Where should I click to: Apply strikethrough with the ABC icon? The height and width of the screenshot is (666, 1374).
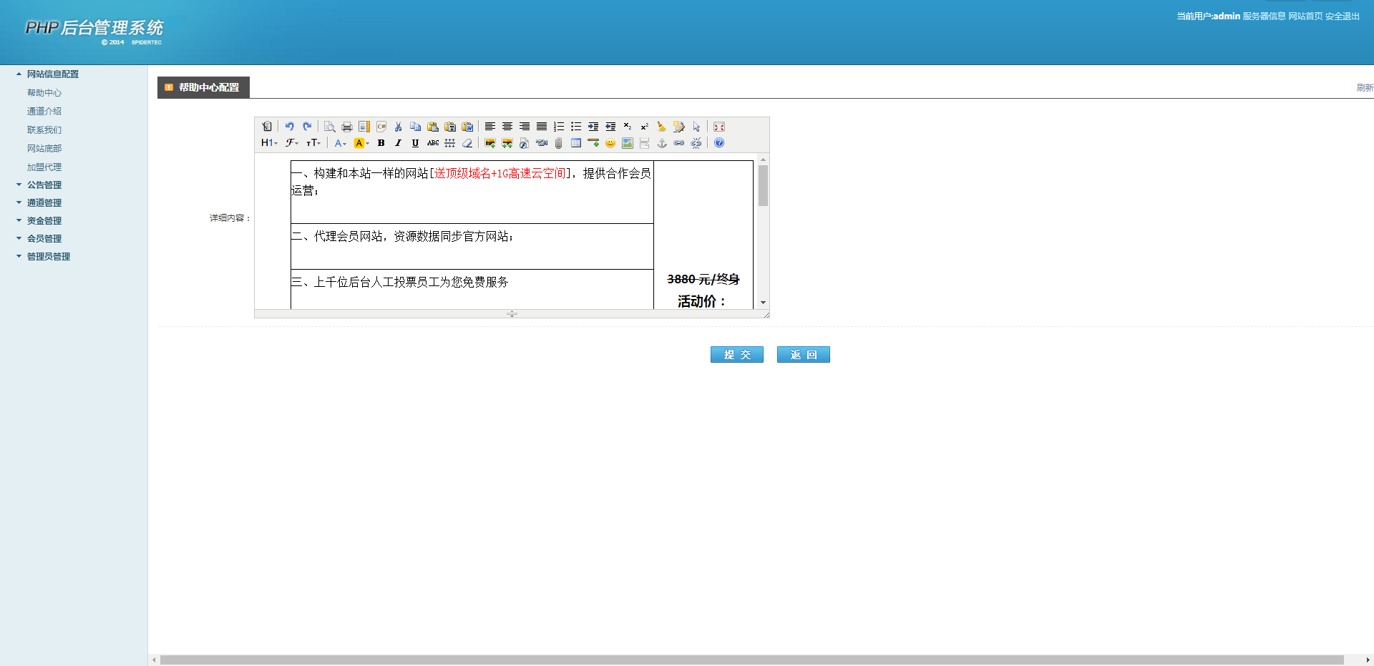(433, 143)
